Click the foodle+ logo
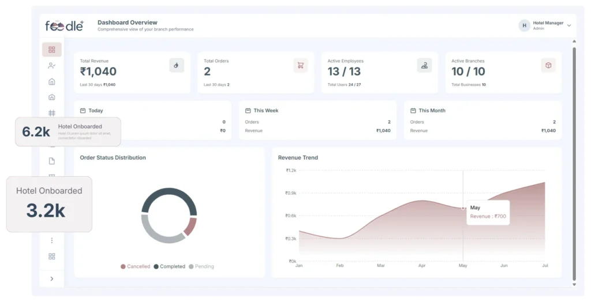591x302 pixels. [x=65, y=26]
